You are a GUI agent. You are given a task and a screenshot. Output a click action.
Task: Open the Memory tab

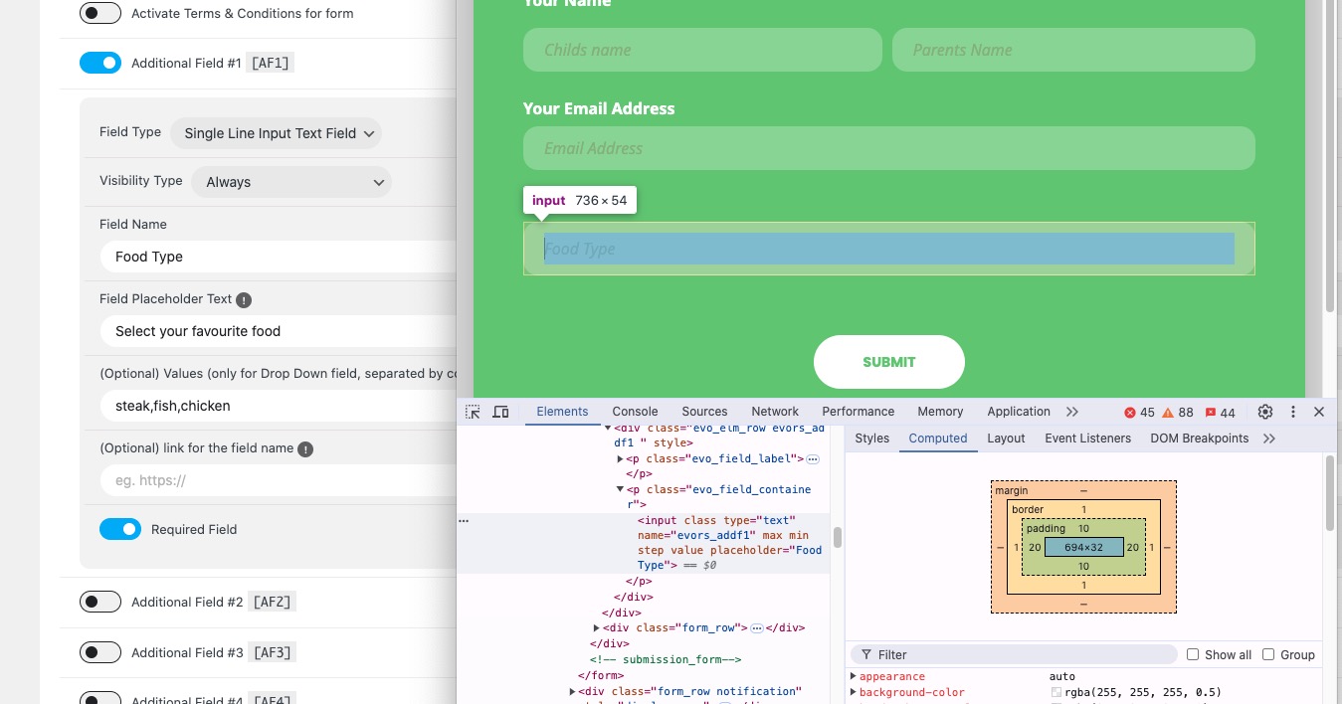pyautogui.click(x=940, y=412)
